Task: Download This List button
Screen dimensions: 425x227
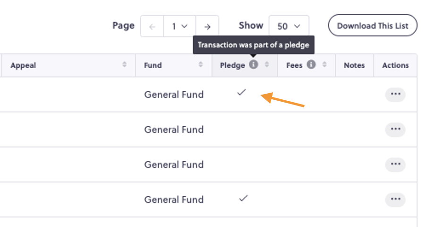Action: coord(373,26)
